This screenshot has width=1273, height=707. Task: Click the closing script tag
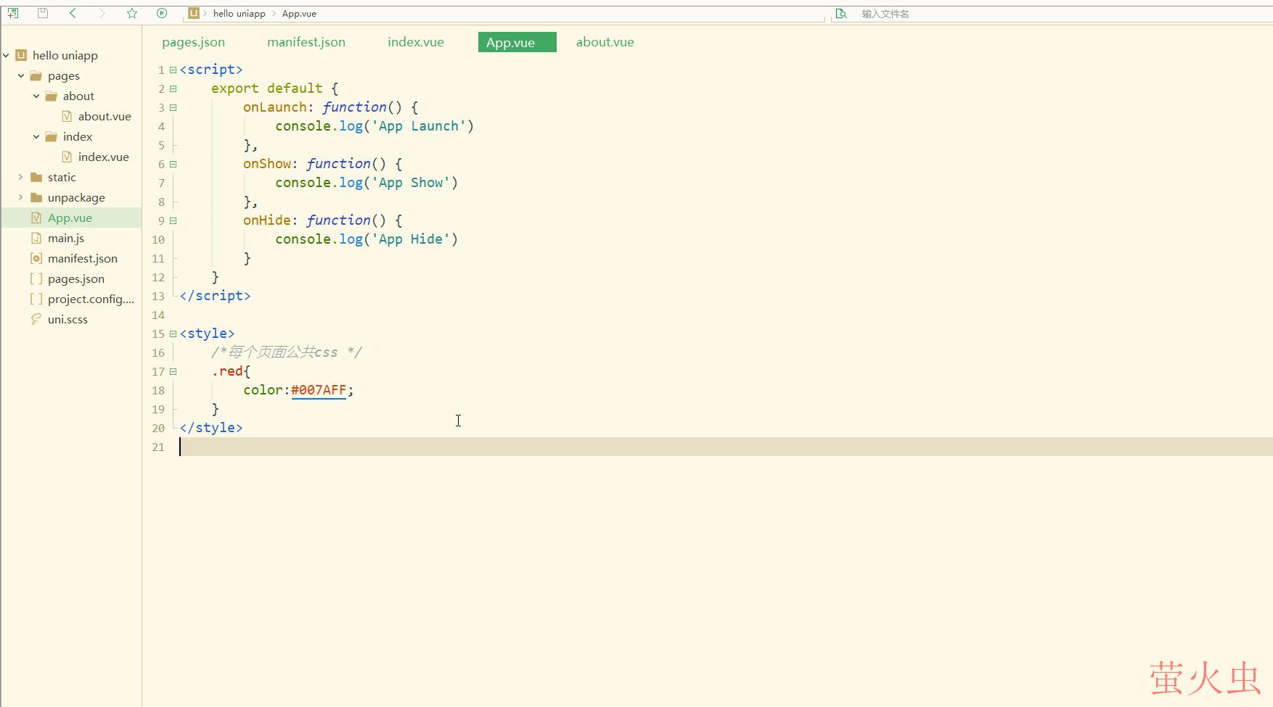215,296
